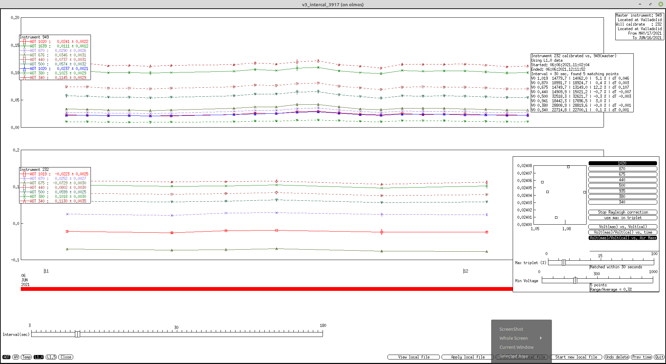Click the Close button at bottom left
This screenshot has width=666, height=364.
pos(66,357)
